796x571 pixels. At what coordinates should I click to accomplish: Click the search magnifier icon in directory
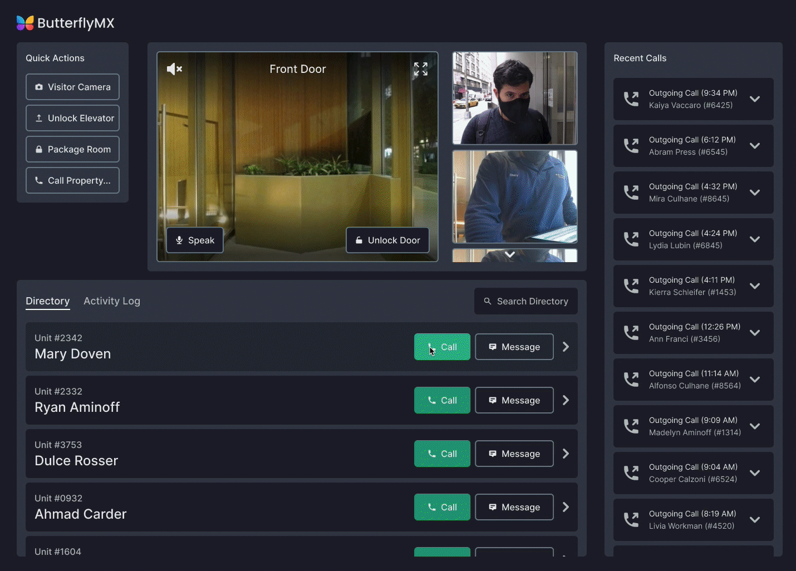(x=488, y=301)
